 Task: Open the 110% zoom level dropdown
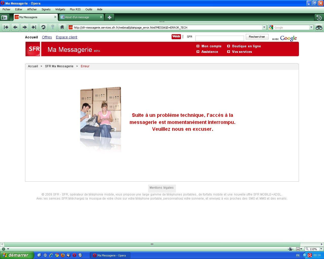click(x=321, y=249)
